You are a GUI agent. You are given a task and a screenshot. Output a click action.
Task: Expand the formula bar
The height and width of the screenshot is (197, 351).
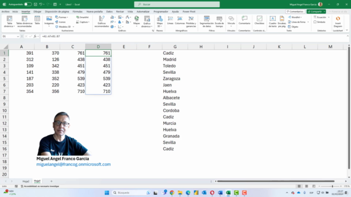pos(348,36)
